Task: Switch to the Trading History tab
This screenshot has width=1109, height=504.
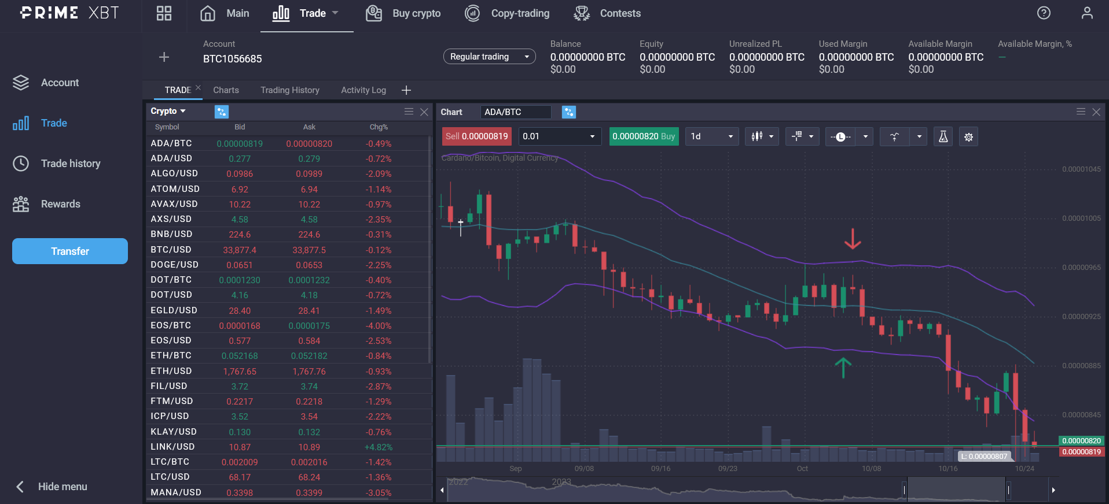Action: click(290, 90)
